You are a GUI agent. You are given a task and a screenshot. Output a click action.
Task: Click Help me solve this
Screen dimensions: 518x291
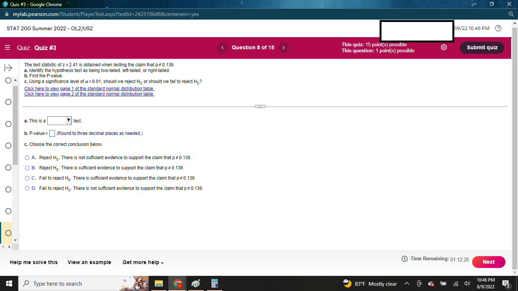[34, 262]
